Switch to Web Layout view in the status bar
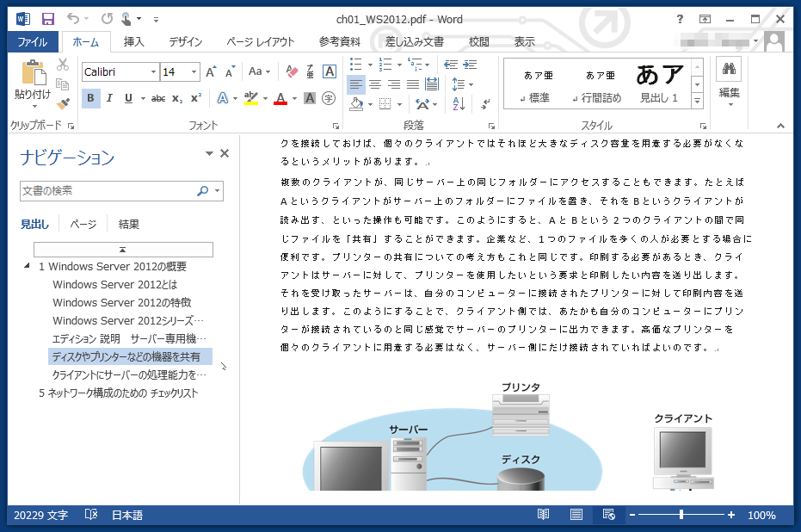This screenshot has width=801, height=532. (608, 515)
